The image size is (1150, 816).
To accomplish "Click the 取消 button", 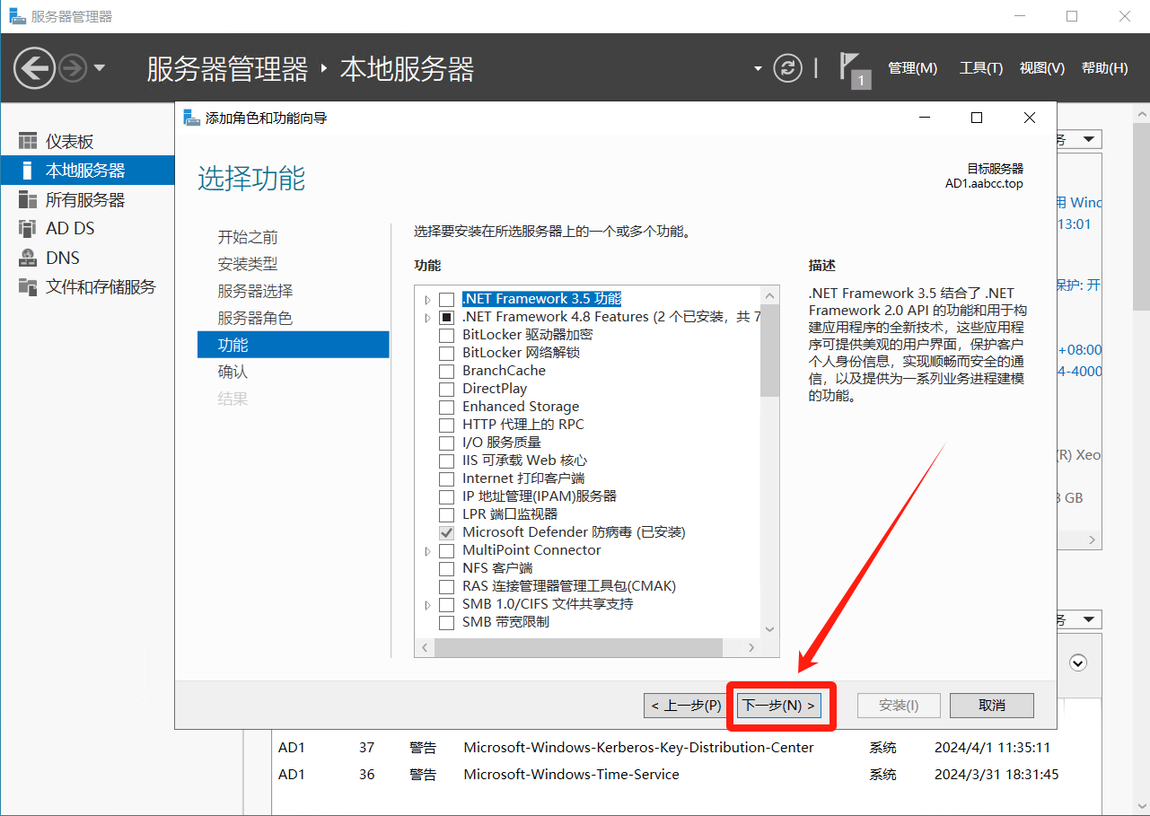I will tap(991, 706).
